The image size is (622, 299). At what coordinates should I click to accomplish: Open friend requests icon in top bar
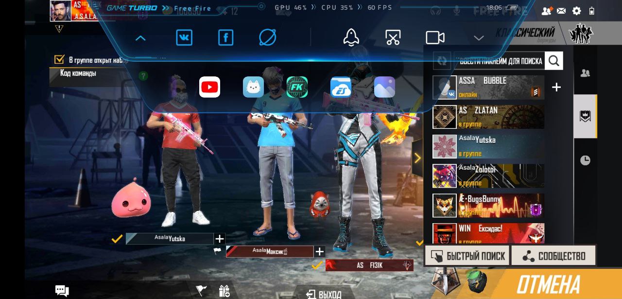tap(547, 11)
